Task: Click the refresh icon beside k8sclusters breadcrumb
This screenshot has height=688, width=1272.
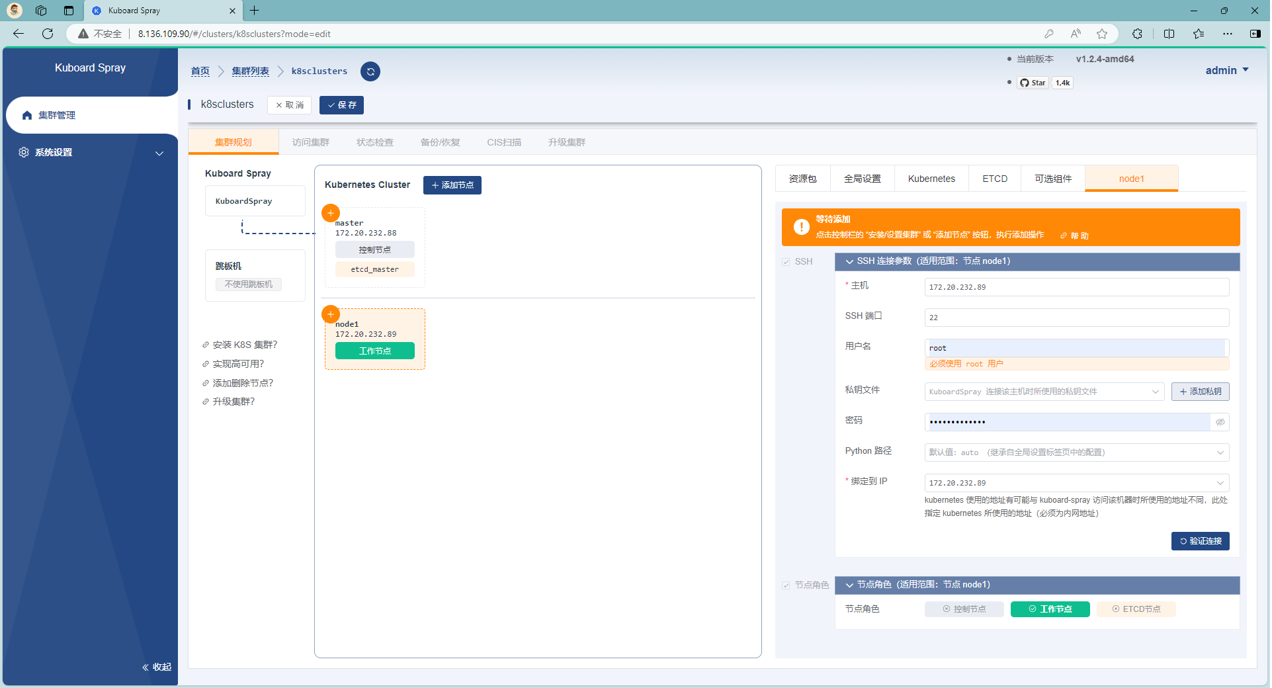Action: pyautogui.click(x=370, y=71)
